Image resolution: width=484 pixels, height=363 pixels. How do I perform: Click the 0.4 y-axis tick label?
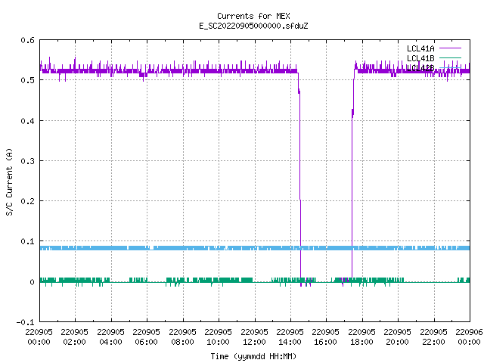click(27, 121)
